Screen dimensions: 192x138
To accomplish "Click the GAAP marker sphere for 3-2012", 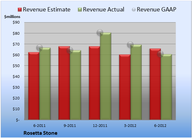I will [130, 45].
